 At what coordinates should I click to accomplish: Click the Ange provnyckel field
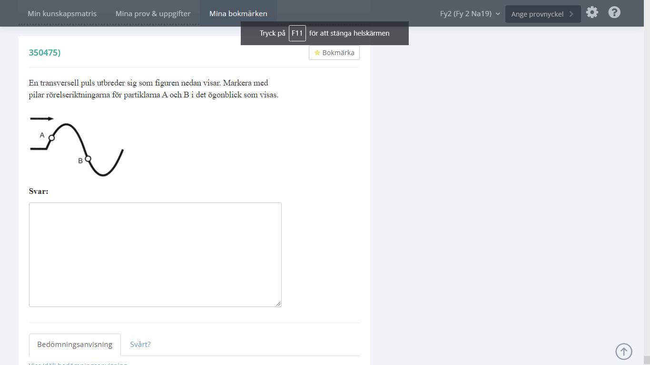(x=537, y=14)
